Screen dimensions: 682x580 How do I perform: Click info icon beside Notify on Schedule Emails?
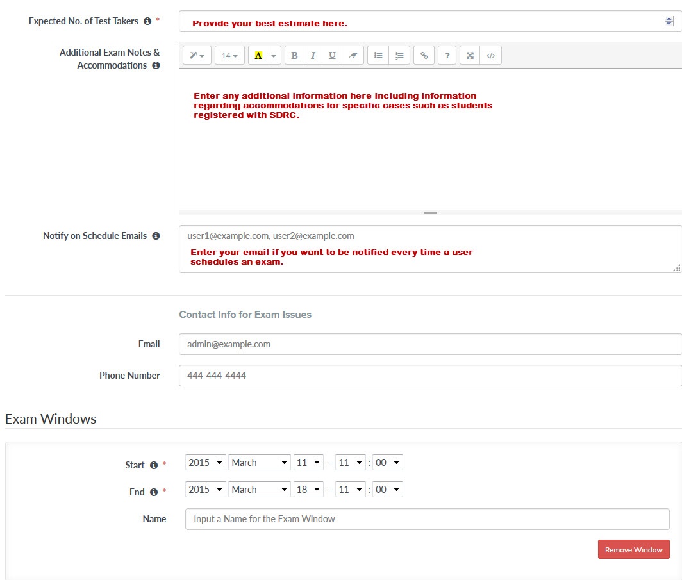click(x=156, y=236)
